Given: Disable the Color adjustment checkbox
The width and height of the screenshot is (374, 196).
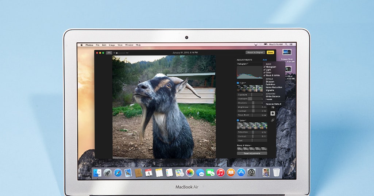Looking at the screenshot, I should click(x=238, y=120).
